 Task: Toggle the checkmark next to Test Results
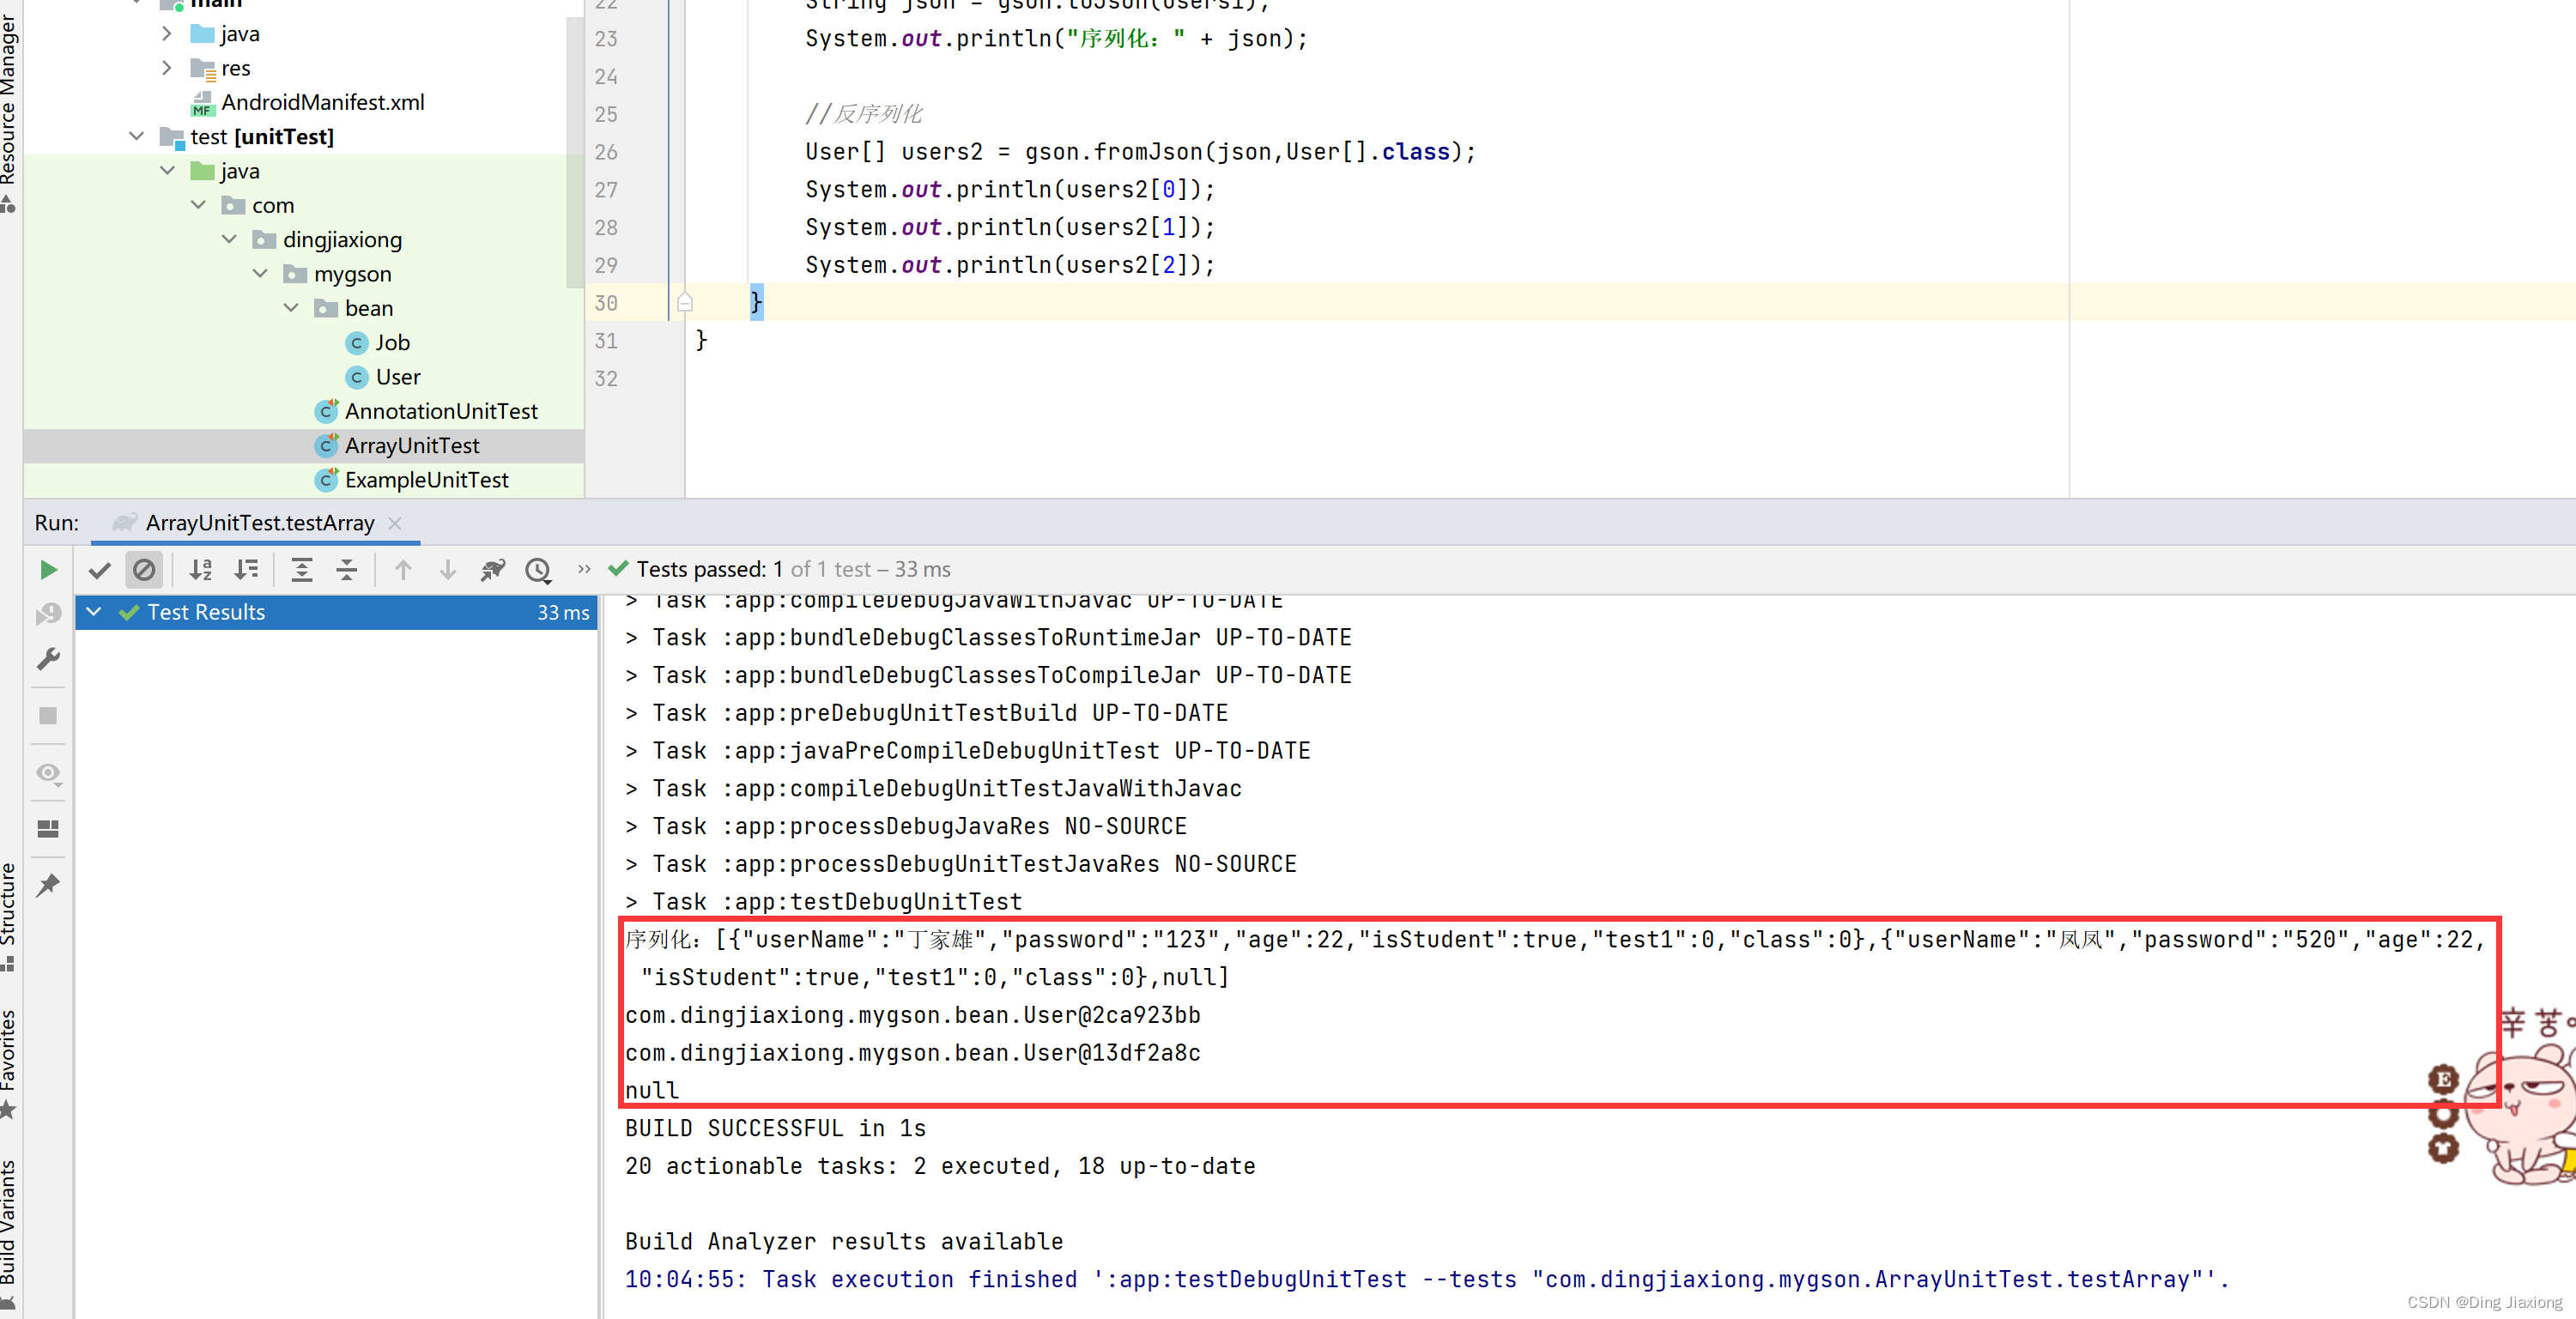tap(133, 611)
